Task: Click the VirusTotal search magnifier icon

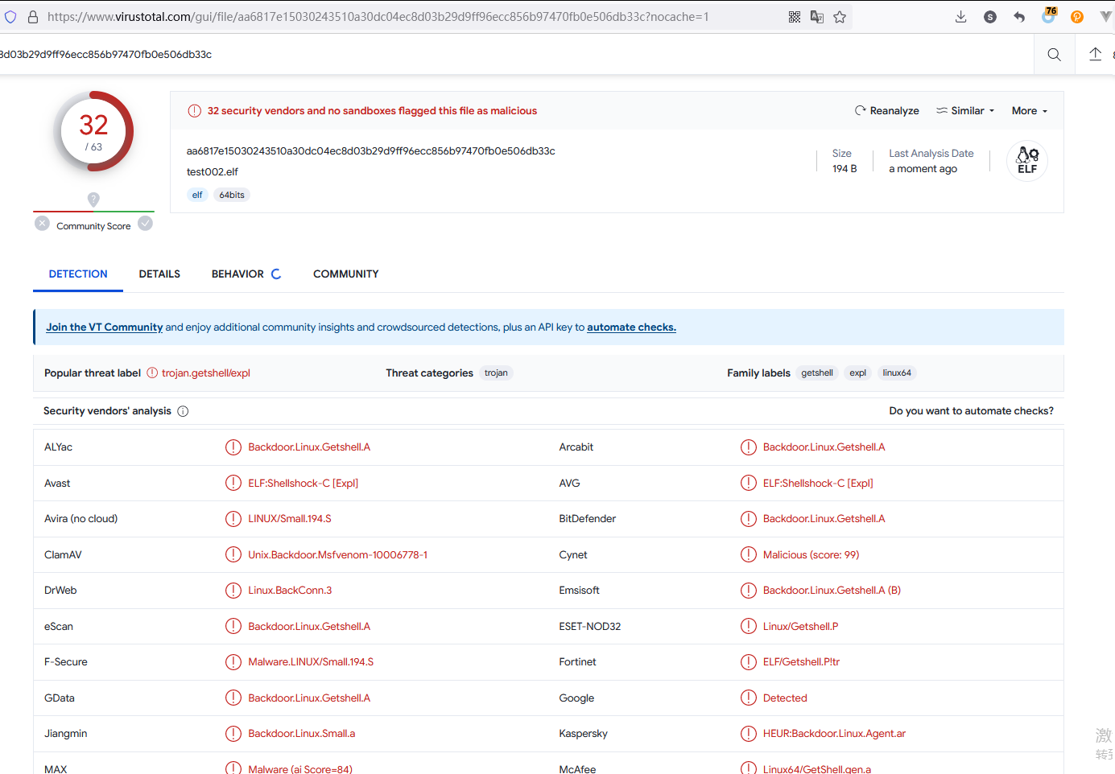Action: 1054,55
